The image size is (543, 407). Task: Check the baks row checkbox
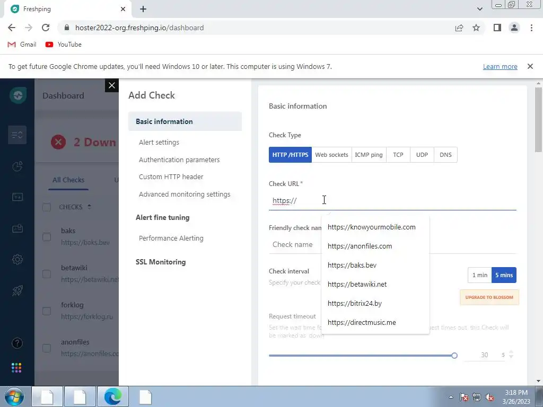pos(47,237)
